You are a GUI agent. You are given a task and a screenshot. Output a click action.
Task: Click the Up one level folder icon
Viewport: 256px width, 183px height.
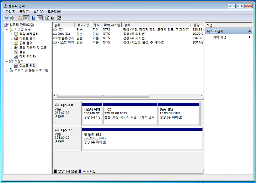[20, 18]
